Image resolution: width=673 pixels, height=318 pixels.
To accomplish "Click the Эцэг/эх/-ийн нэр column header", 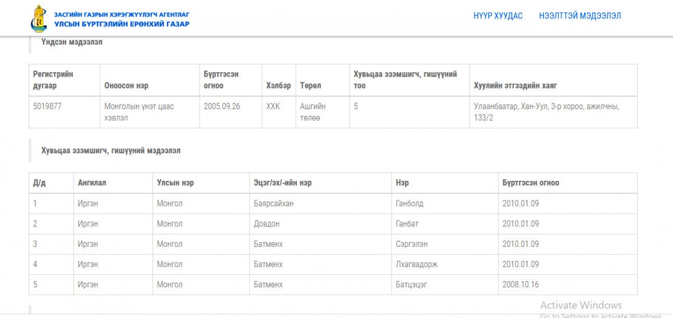I will [283, 183].
